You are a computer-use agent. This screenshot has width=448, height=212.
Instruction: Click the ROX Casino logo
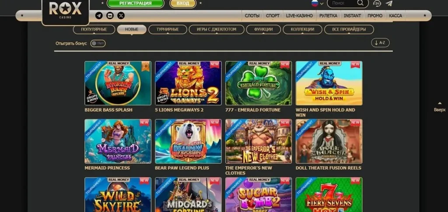[66, 11]
